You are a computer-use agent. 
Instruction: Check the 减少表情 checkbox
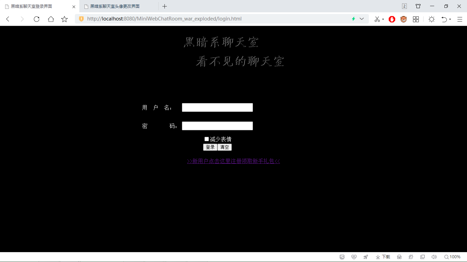click(206, 139)
